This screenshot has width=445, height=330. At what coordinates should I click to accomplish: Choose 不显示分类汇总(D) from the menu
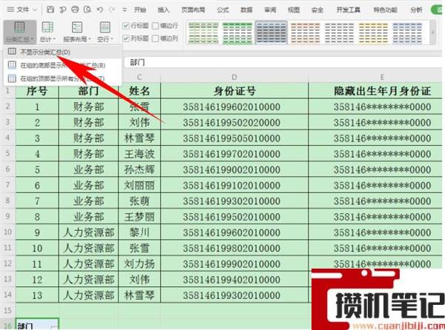[63, 52]
